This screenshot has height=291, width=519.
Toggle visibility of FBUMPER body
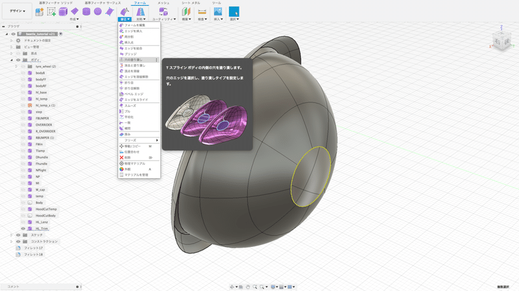pyautogui.click(x=23, y=118)
